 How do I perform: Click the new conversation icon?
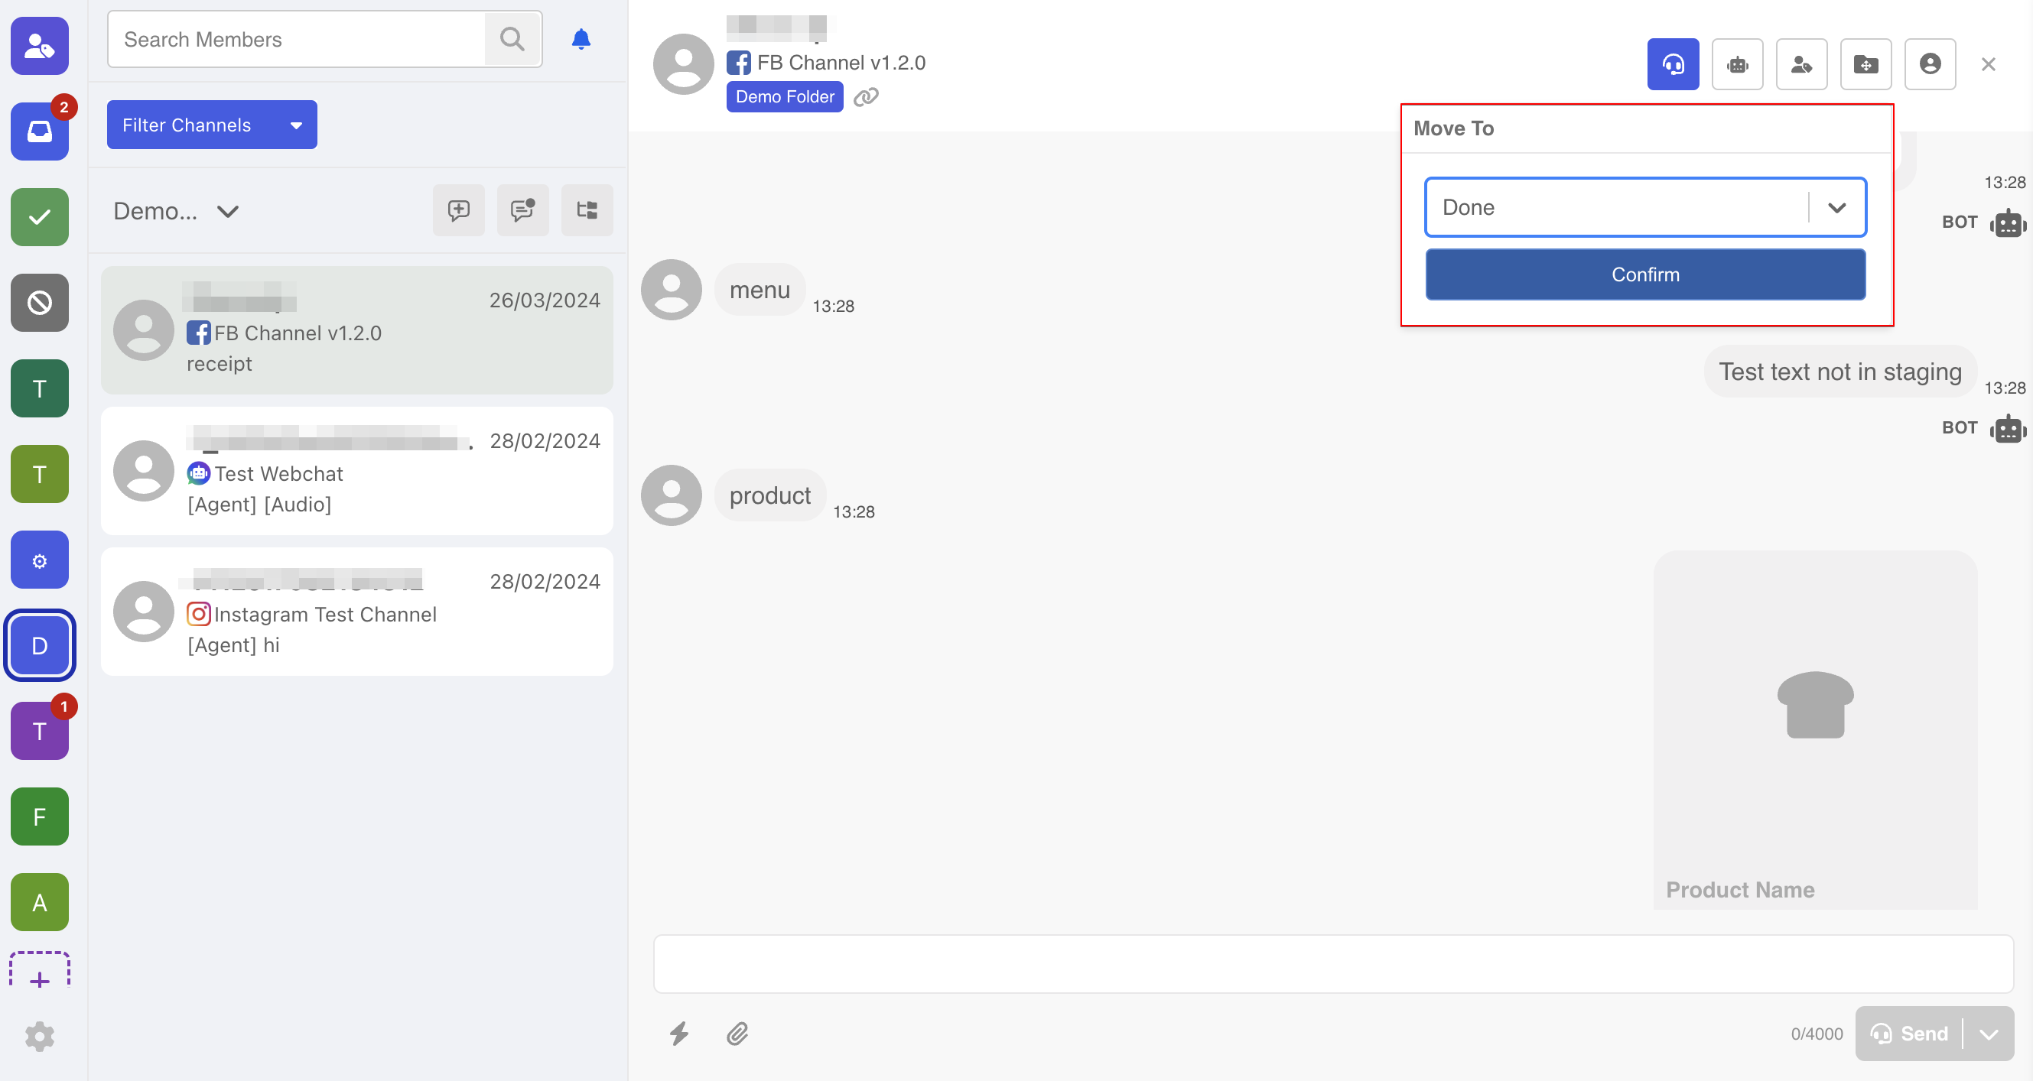coord(458,210)
